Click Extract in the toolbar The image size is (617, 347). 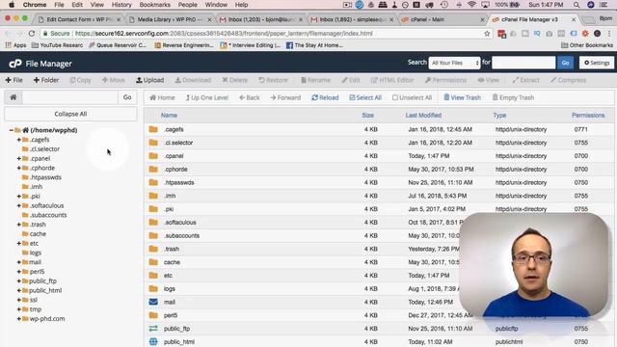pos(525,80)
